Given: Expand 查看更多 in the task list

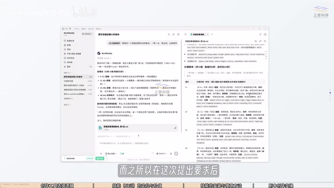Looking at the screenshot, I should pyautogui.click(x=68, y=99).
